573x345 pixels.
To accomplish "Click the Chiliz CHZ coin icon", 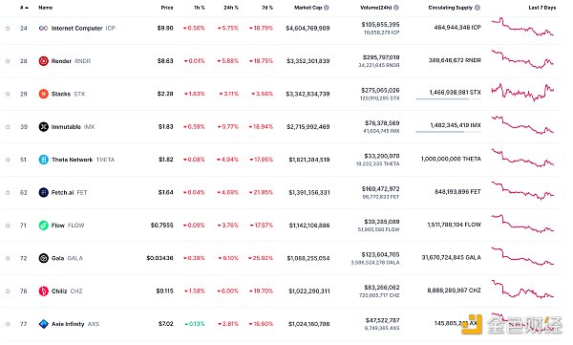I will pos(44,291).
